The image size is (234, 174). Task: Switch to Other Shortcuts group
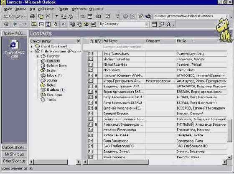[x=14, y=161]
